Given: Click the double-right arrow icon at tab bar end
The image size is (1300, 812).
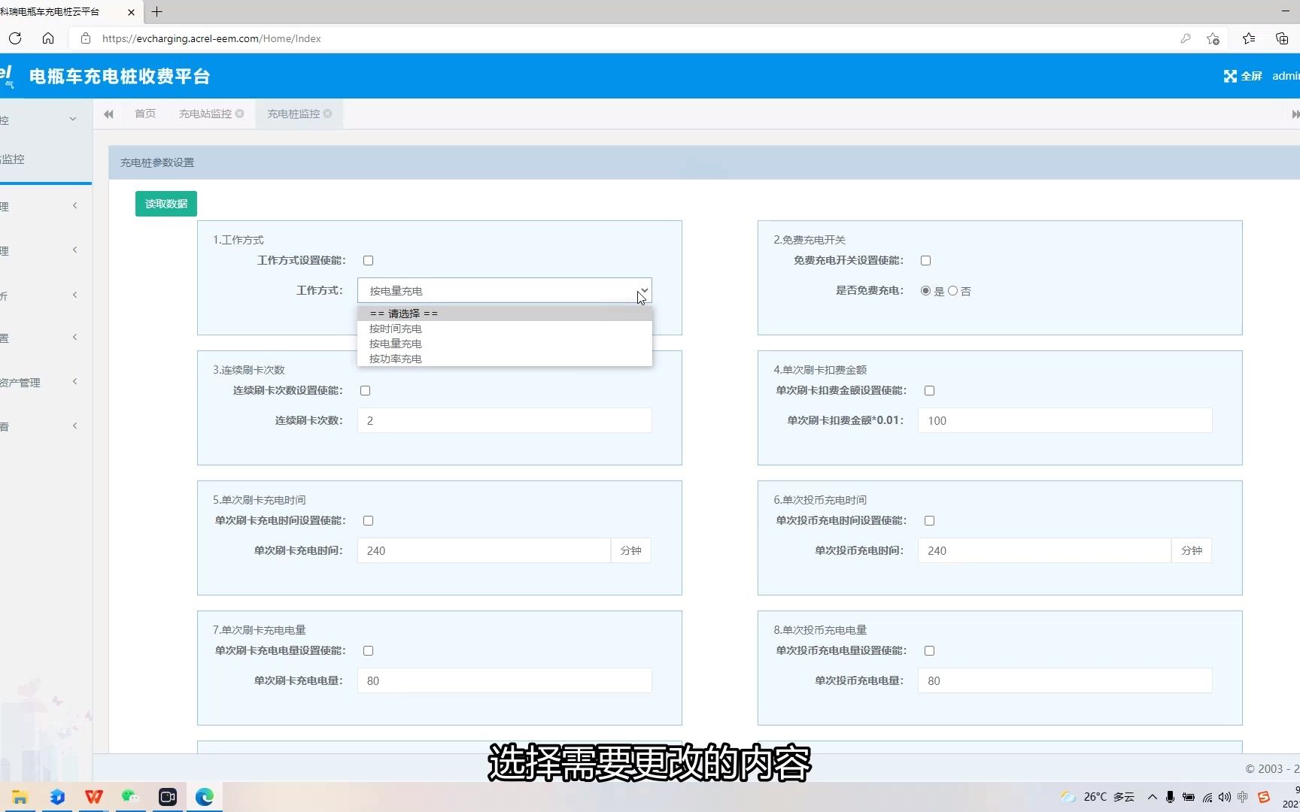Looking at the screenshot, I should point(1295,114).
